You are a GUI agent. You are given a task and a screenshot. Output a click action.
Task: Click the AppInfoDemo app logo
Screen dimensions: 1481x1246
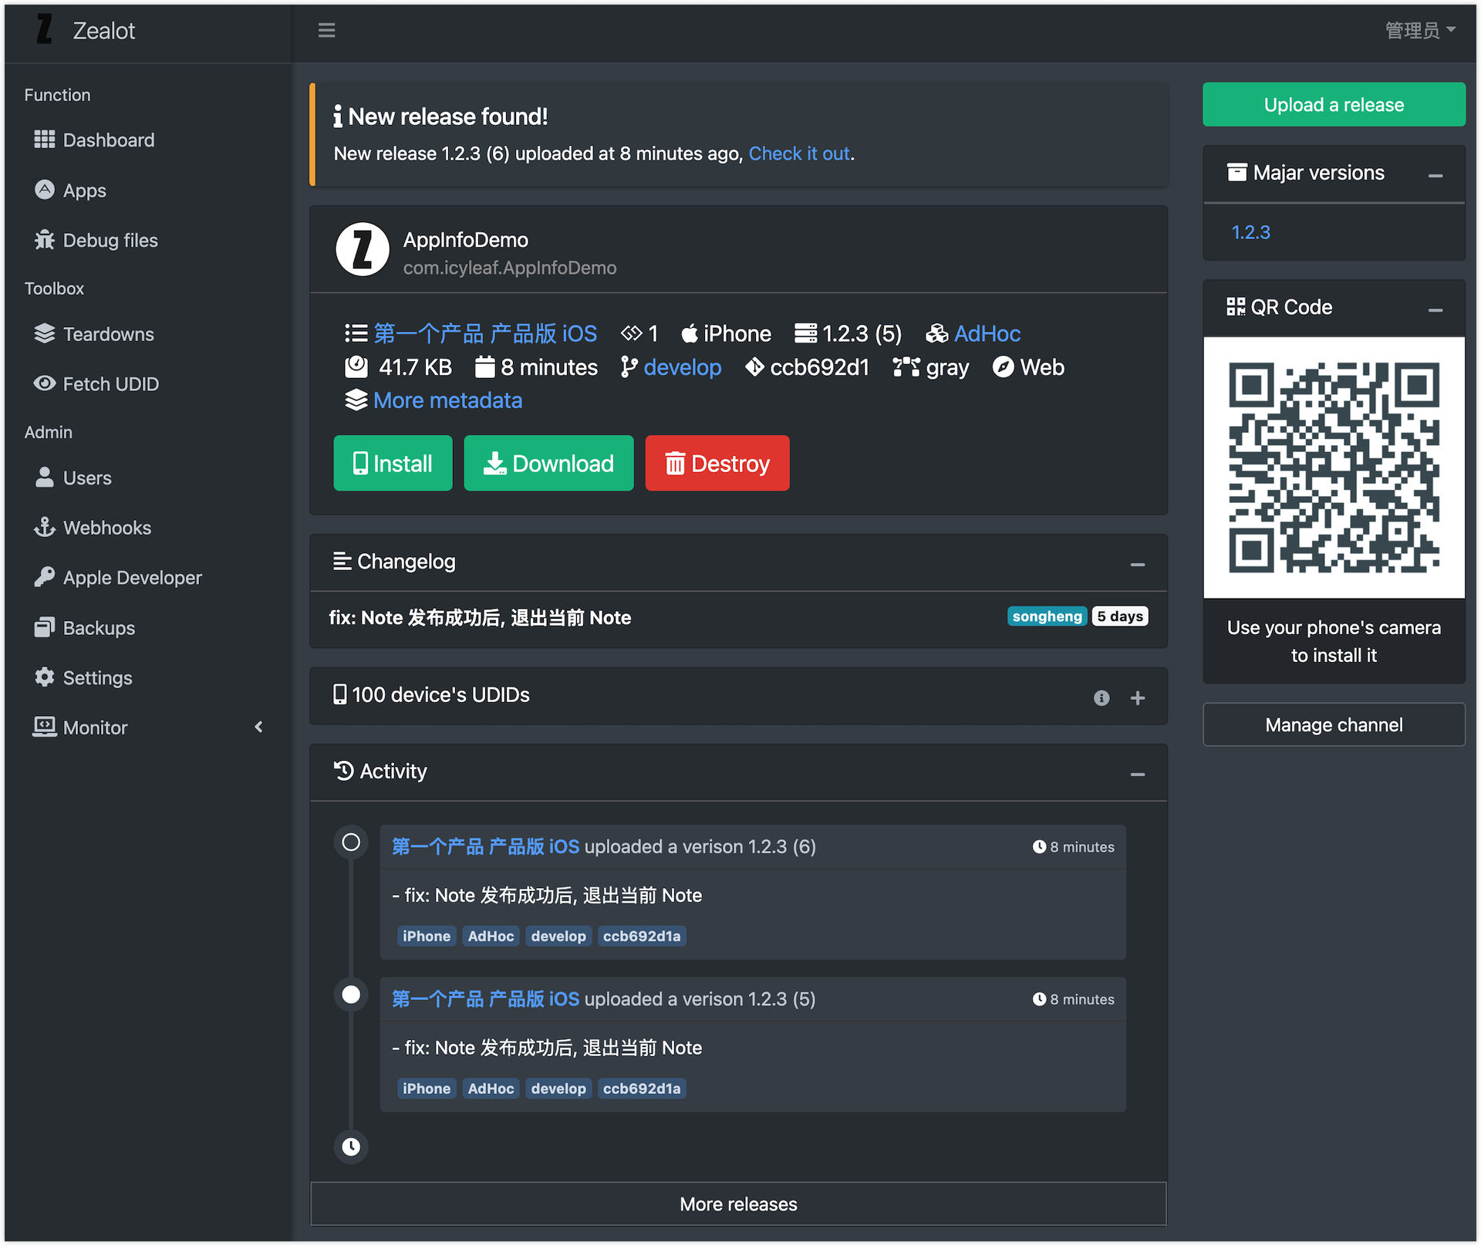pyautogui.click(x=363, y=249)
